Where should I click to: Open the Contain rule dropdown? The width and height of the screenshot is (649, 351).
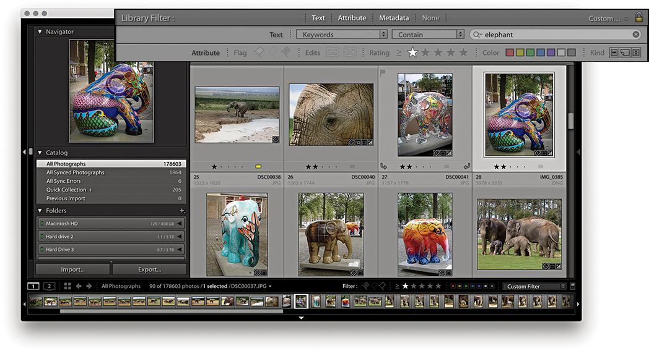coord(427,35)
